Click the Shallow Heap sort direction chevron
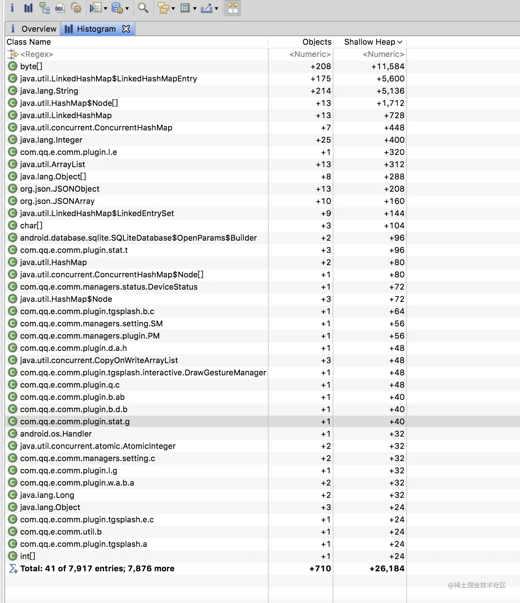Image resolution: width=520 pixels, height=603 pixels. click(400, 42)
